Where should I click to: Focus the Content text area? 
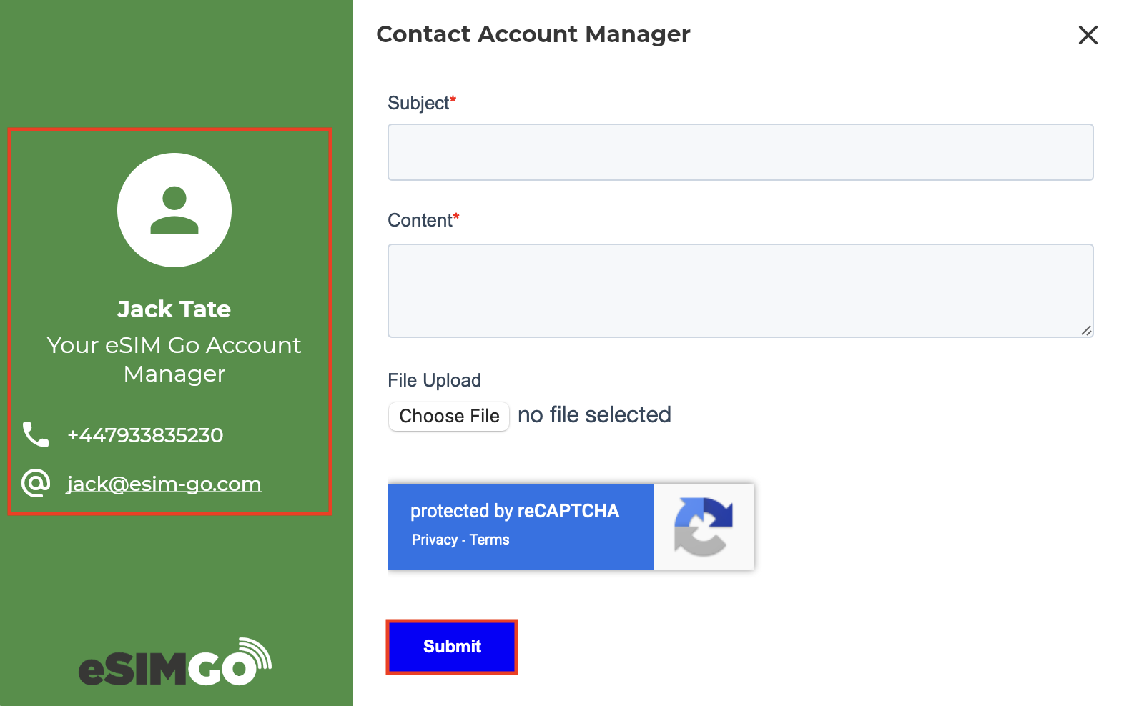pyautogui.click(x=741, y=291)
